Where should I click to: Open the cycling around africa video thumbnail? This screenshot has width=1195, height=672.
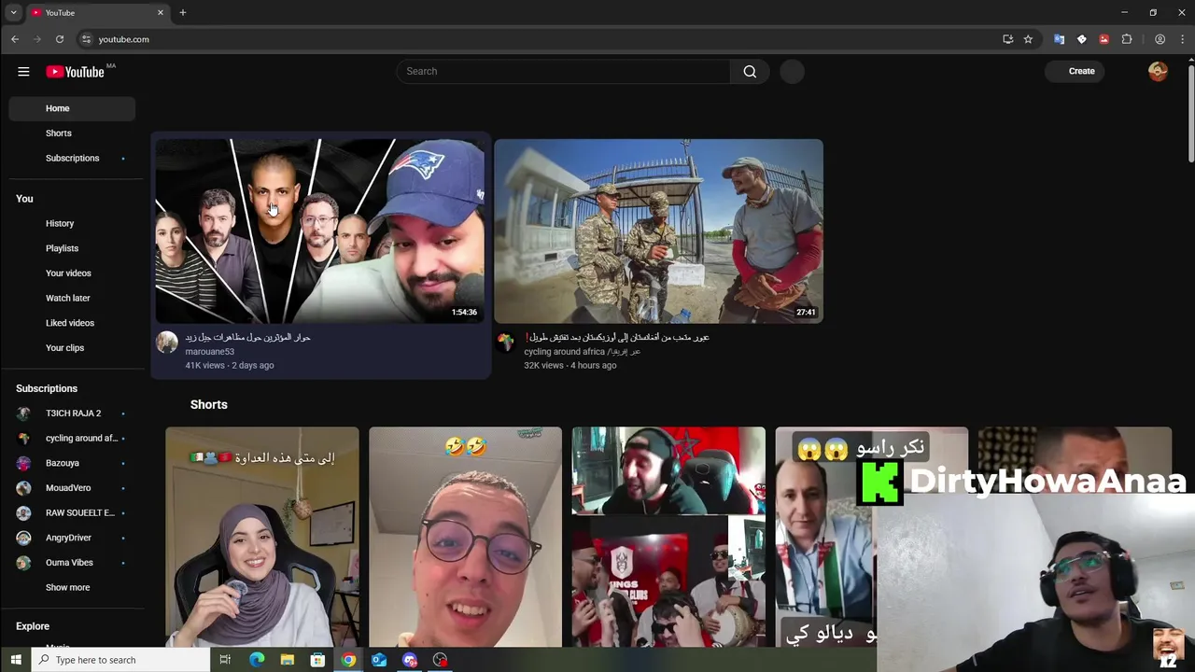point(658,231)
